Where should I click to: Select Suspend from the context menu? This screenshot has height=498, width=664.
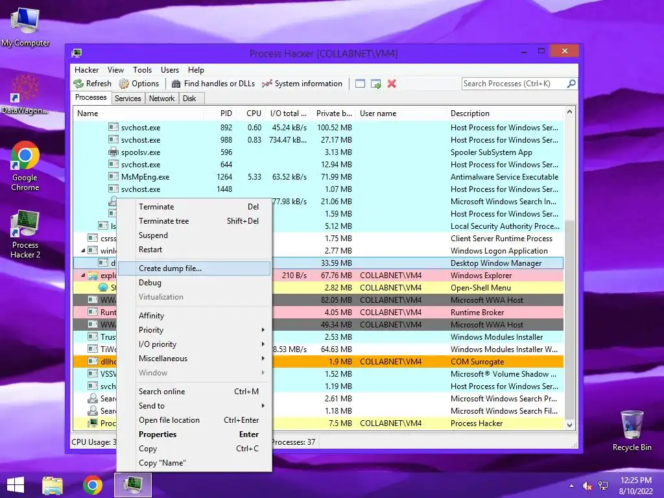click(x=194, y=235)
